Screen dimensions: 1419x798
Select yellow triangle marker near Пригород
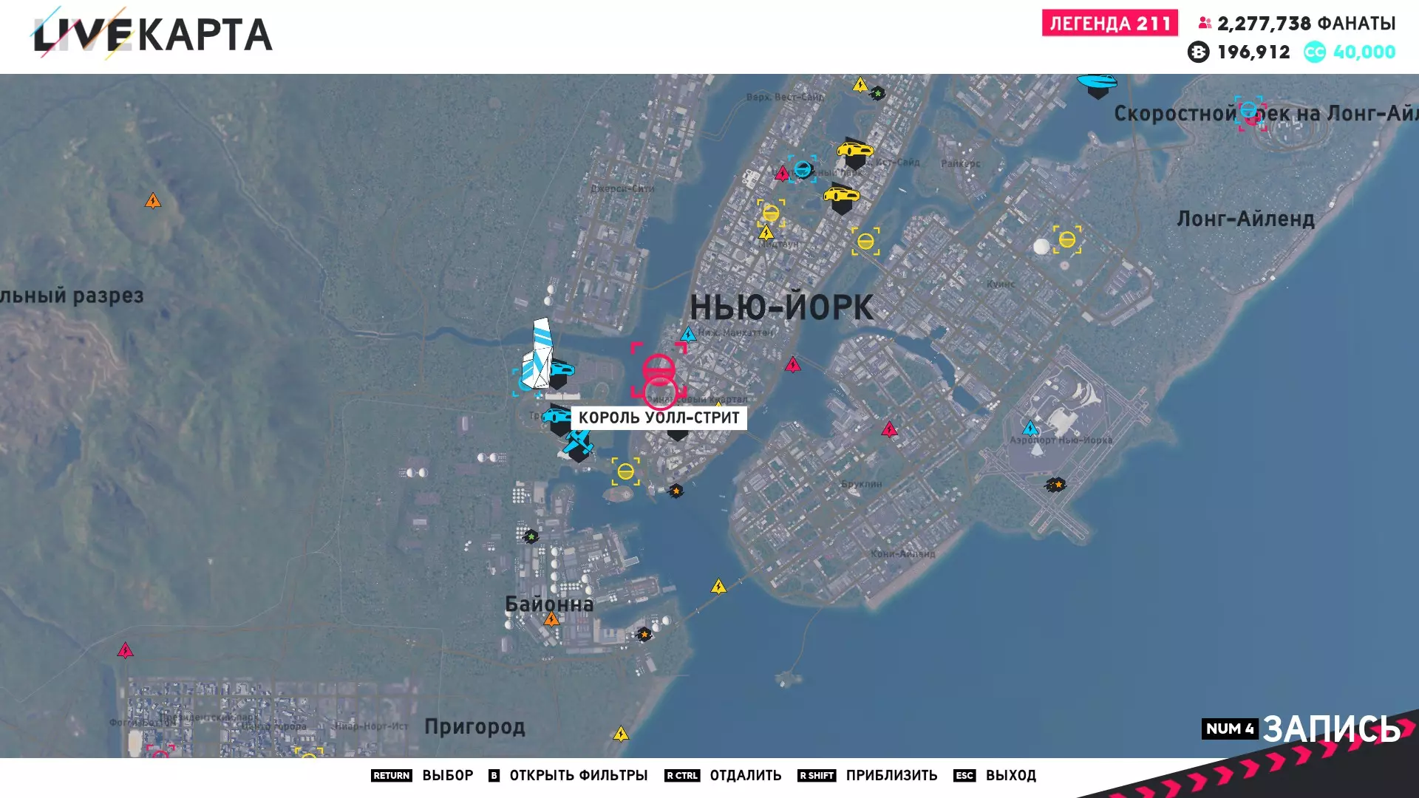[x=621, y=734]
